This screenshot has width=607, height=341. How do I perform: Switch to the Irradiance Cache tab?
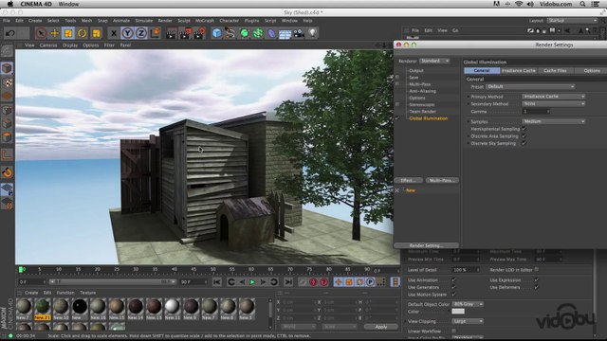click(x=519, y=71)
